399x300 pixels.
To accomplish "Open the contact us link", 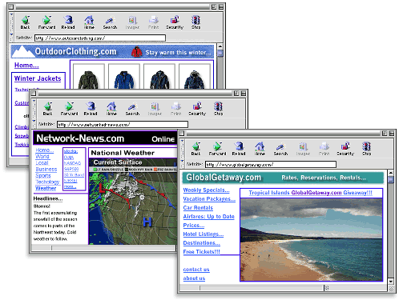I will coord(196,270).
